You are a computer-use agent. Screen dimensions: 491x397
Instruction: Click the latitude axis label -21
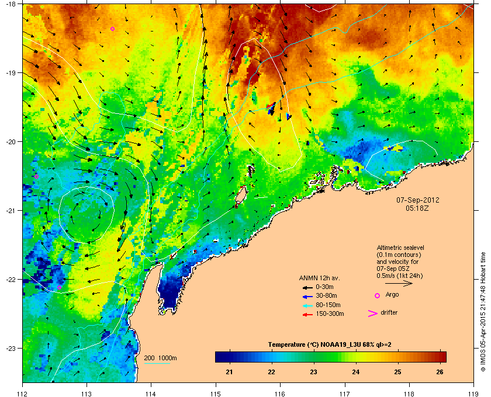pos(12,210)
